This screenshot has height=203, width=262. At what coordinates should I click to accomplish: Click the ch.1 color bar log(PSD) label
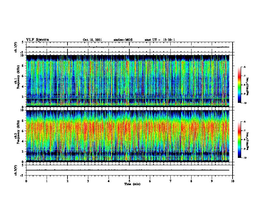[x=248, y=87]
